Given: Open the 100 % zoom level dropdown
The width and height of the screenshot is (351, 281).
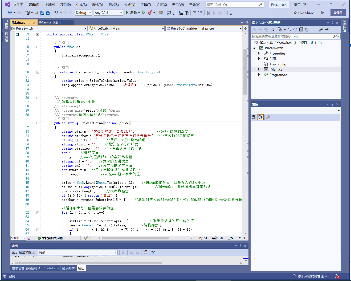Looking at the screenshot, I should (18, 238).
